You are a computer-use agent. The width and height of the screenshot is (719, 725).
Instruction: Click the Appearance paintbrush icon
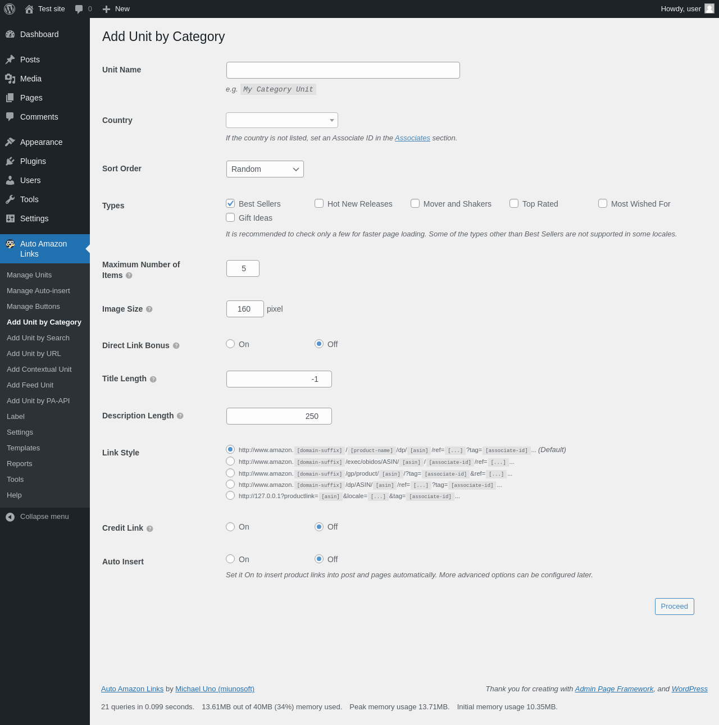[x=10, y=142]
